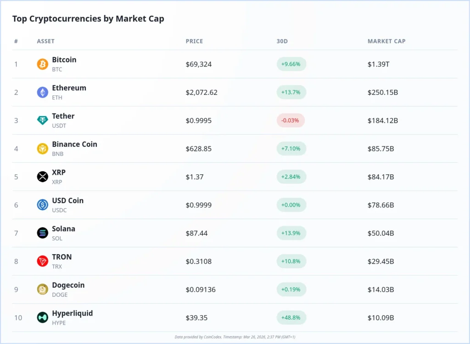Click Hyperliquid's +48.8% gain badge
Image resolution: width=470 pixels, height=344 pixels.
click(x=291, y=317)
